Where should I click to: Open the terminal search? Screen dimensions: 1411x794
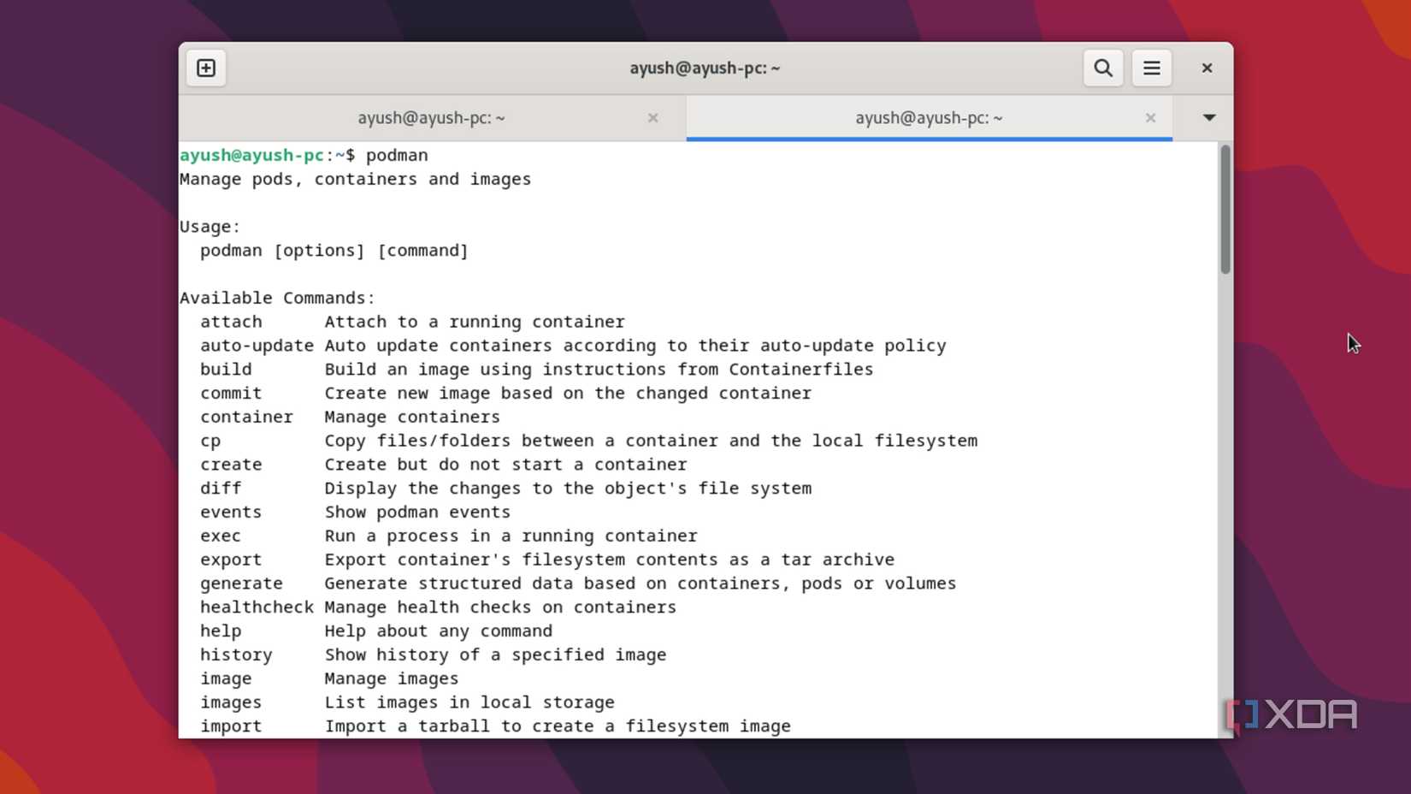pyautogui.click(x=1102, y=68)
